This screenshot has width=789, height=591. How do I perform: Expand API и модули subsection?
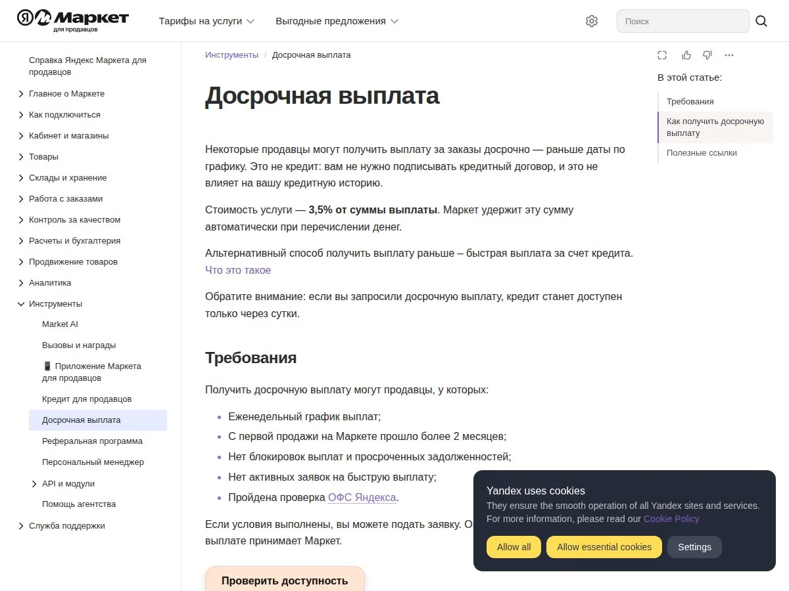click(x=34, y=484)
